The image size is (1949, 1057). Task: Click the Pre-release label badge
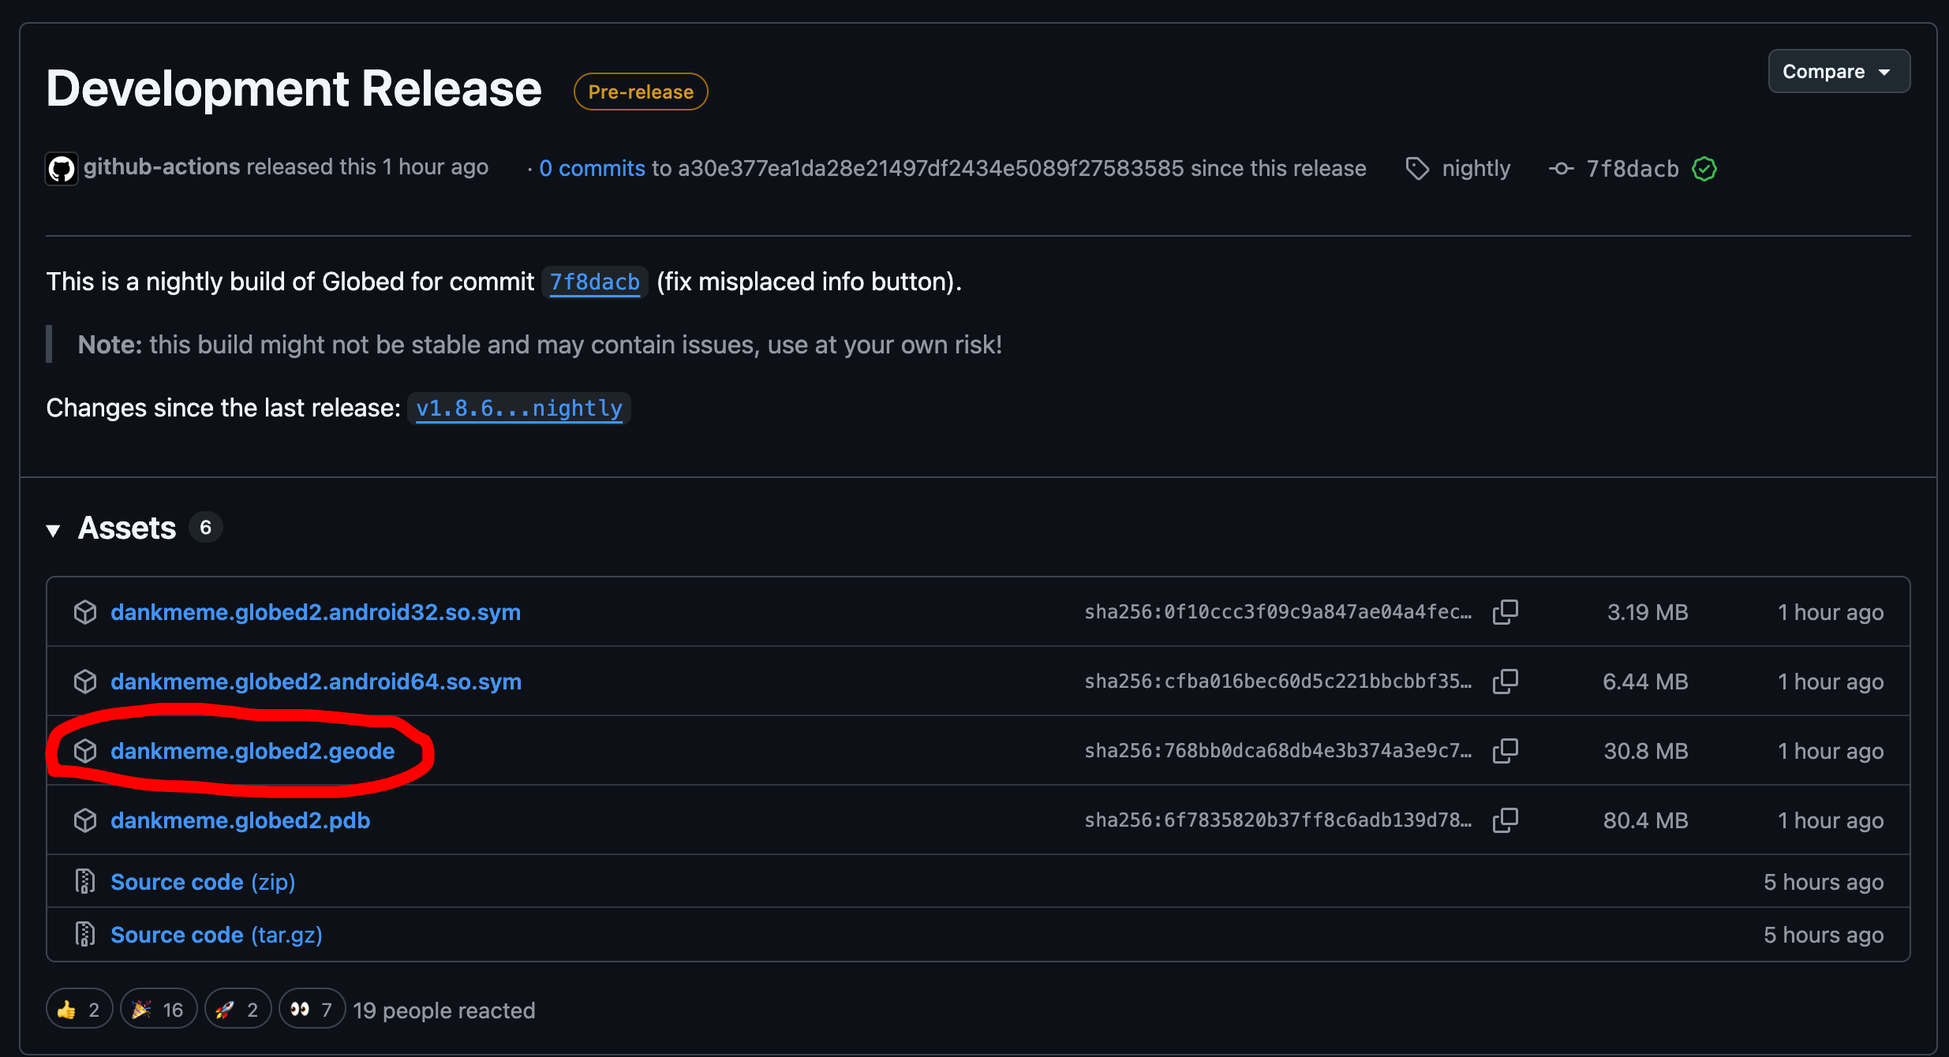(640, 92)
